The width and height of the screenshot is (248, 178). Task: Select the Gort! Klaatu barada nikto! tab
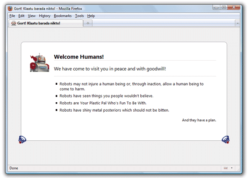tap(46, 23)
